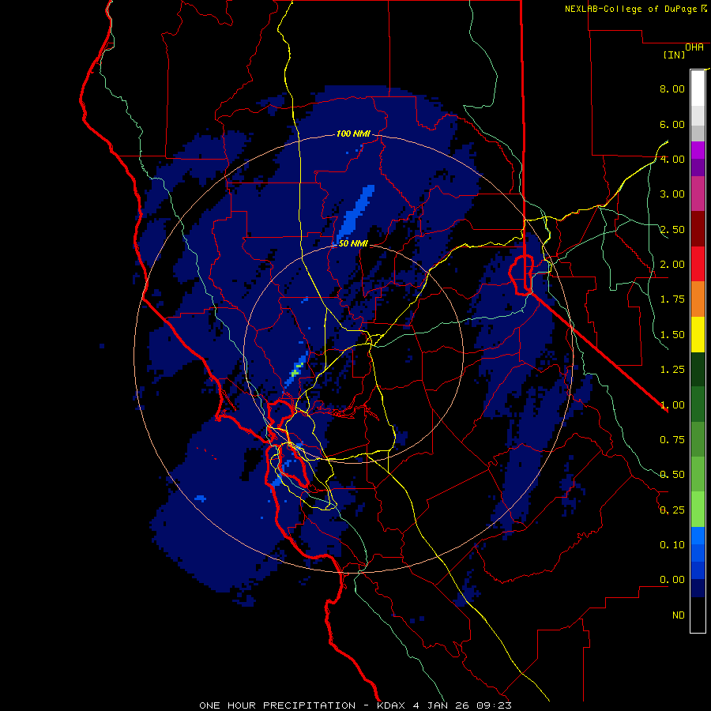The image size is (711, 711).
Task: Select the 2.00 legend value
Action: (x=672, y=265)
